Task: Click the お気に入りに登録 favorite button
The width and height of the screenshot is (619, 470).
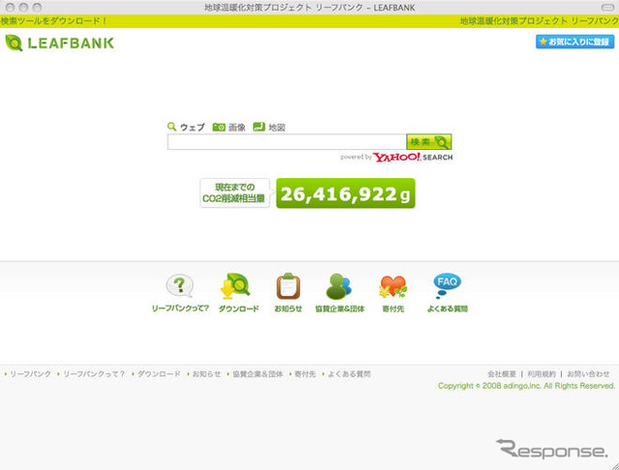Action: (x=575, y=42)
